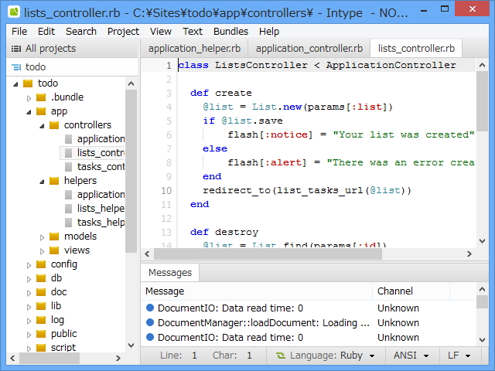This screenshot has width=495, height=371.
Task: Click the Line: 1 status entry
Action: click(179, 356)
